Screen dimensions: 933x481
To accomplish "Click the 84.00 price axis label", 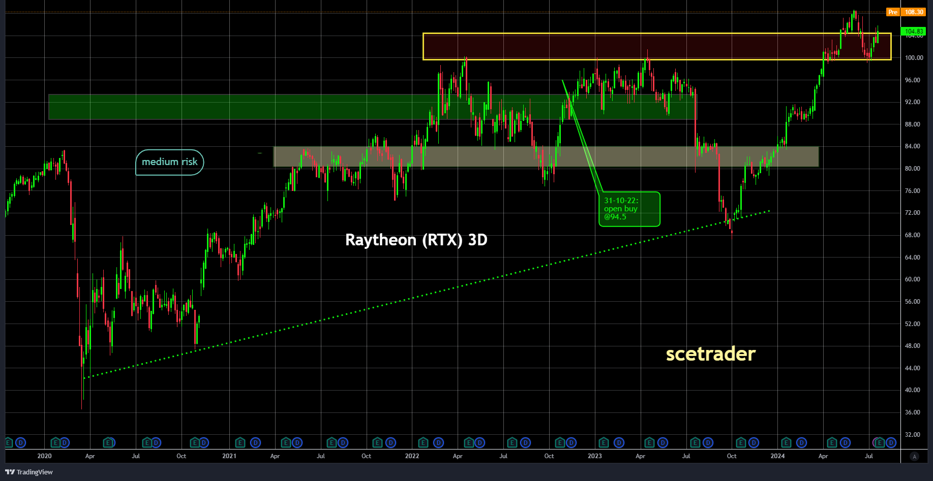I will (x=913, y=146).
